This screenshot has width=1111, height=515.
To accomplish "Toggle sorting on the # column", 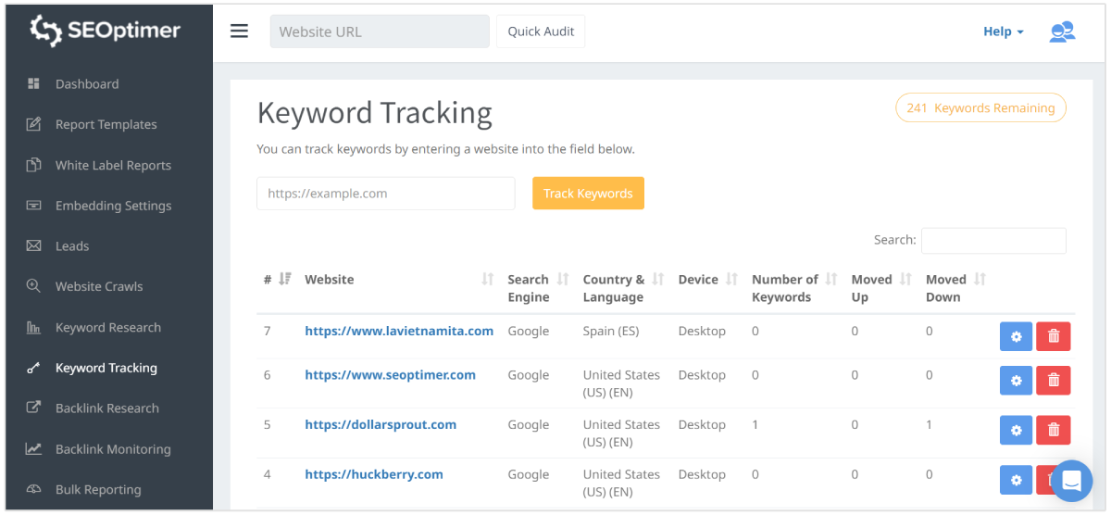I will click(284, 280).
